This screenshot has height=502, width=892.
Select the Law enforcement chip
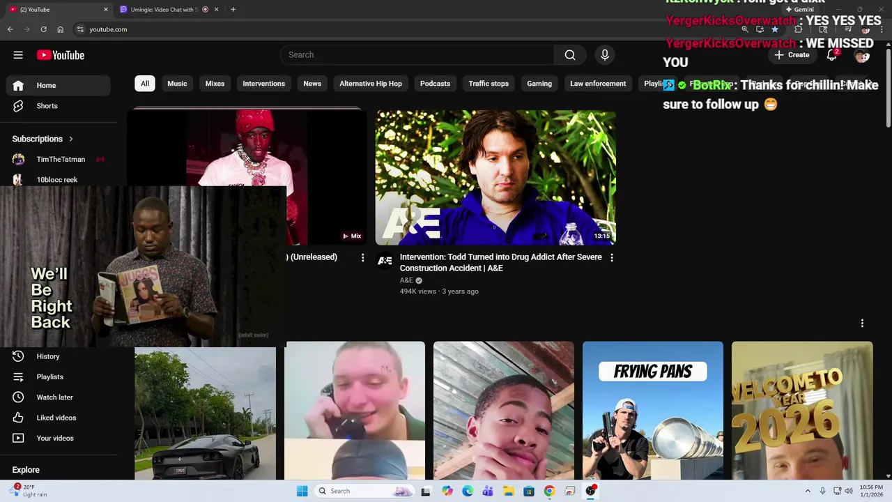(598, 84)
